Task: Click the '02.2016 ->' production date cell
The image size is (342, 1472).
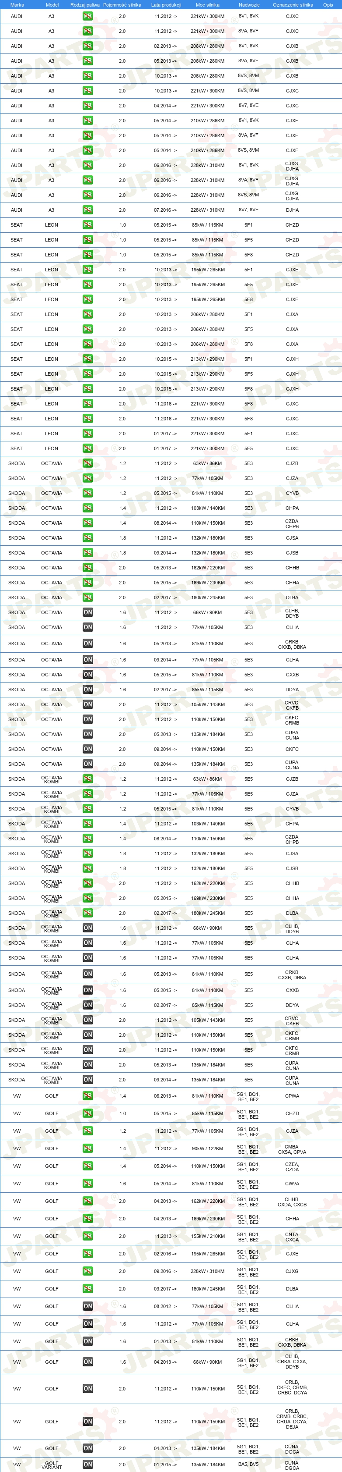Action: pyautogui.click(x=165, y=1254)
